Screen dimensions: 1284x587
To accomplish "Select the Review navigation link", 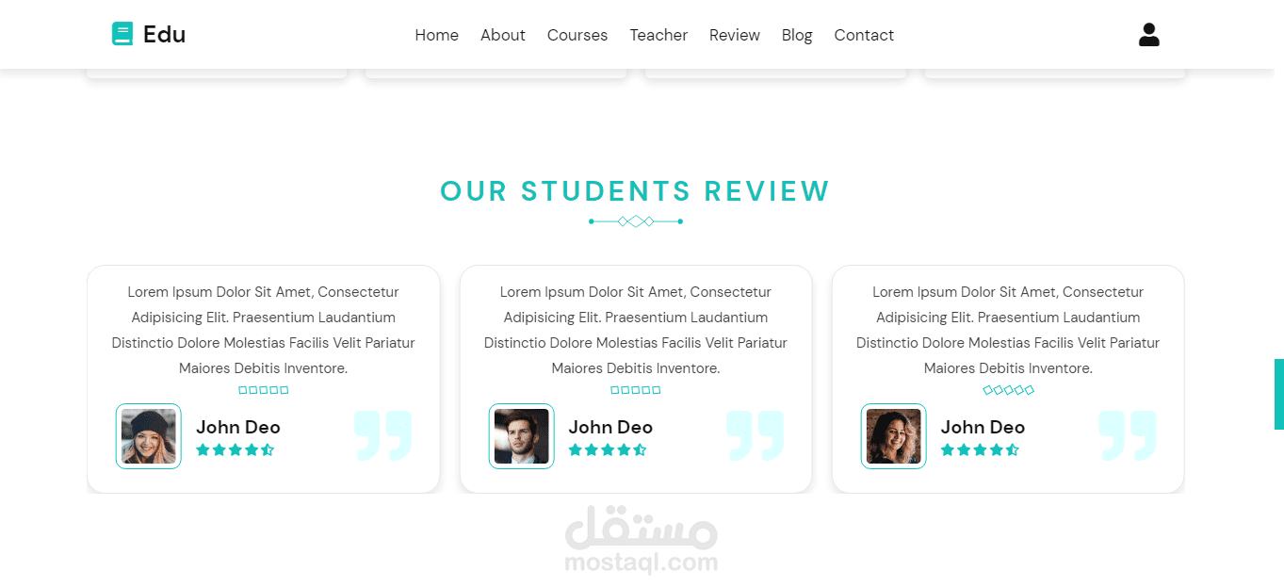I will coord(735,35).
